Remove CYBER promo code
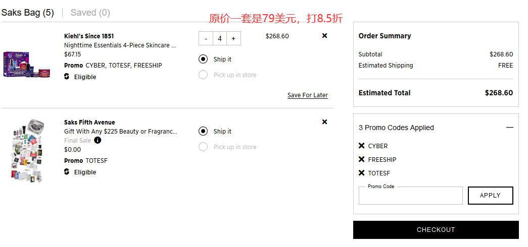Viewport: 528px width, 247px height. (x=362, y=146)
